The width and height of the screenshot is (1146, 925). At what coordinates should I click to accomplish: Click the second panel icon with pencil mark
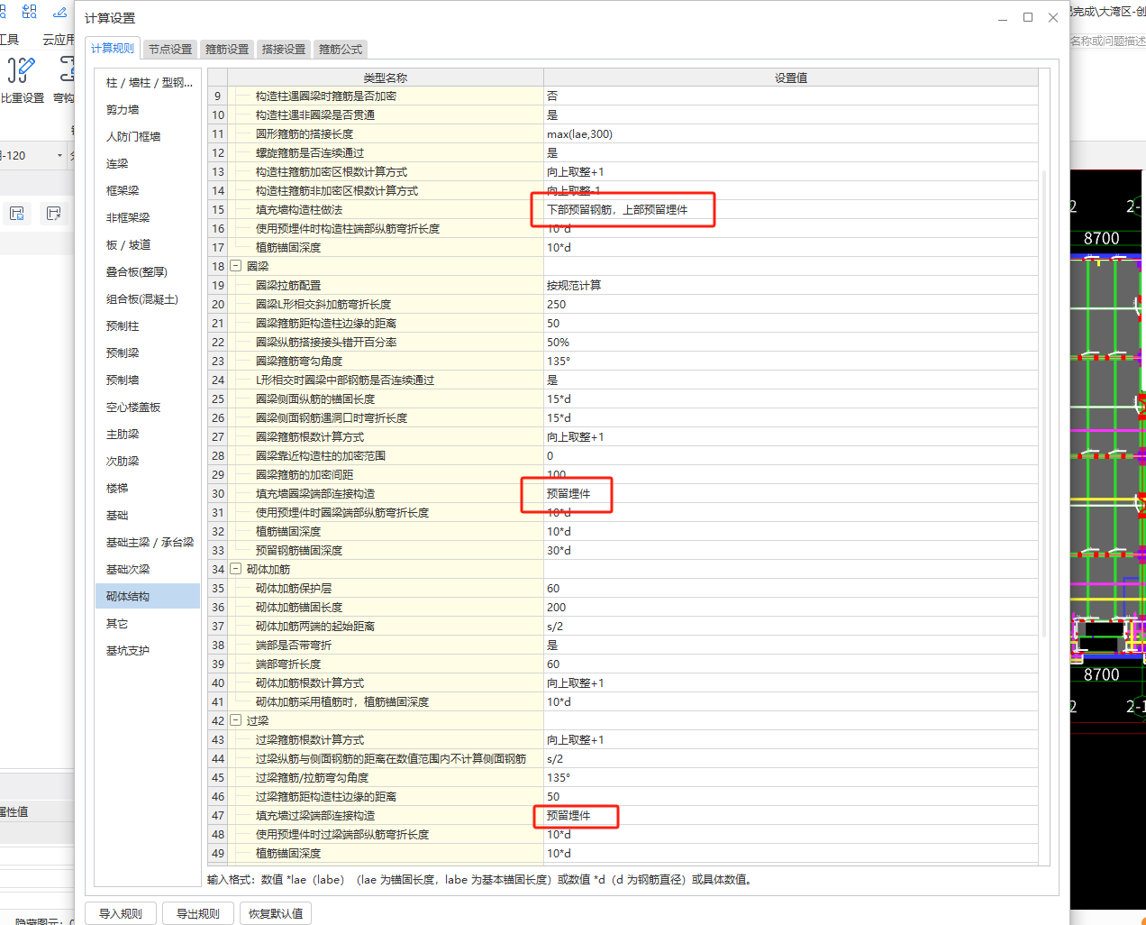[53, 214]
